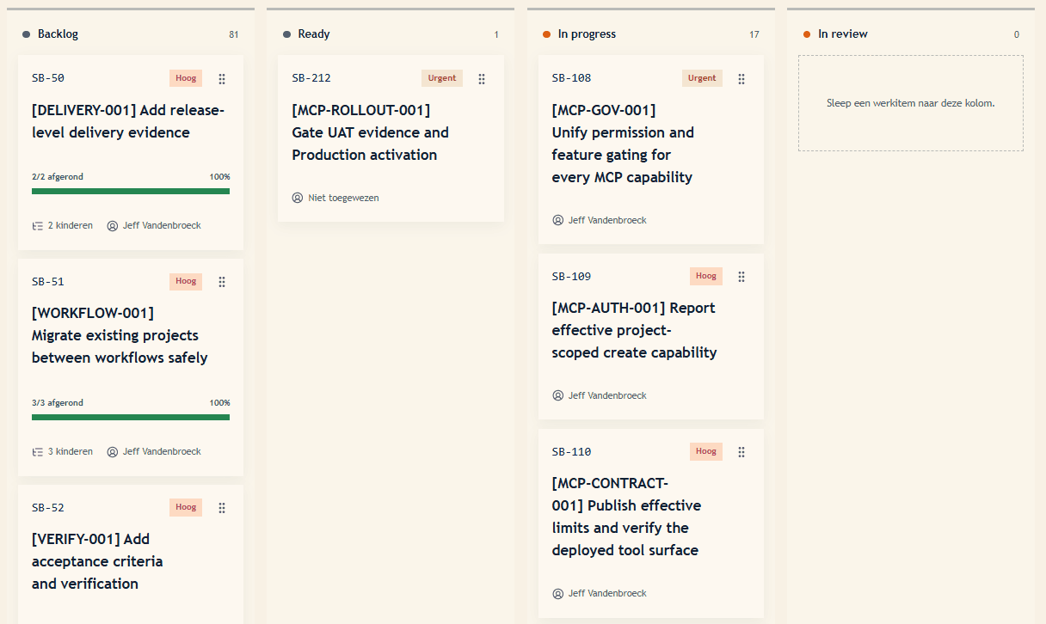The height and width of the screenshot is (624, 1046).
Task: Click the Ready column status dot
Action: [x=286, y=34]
